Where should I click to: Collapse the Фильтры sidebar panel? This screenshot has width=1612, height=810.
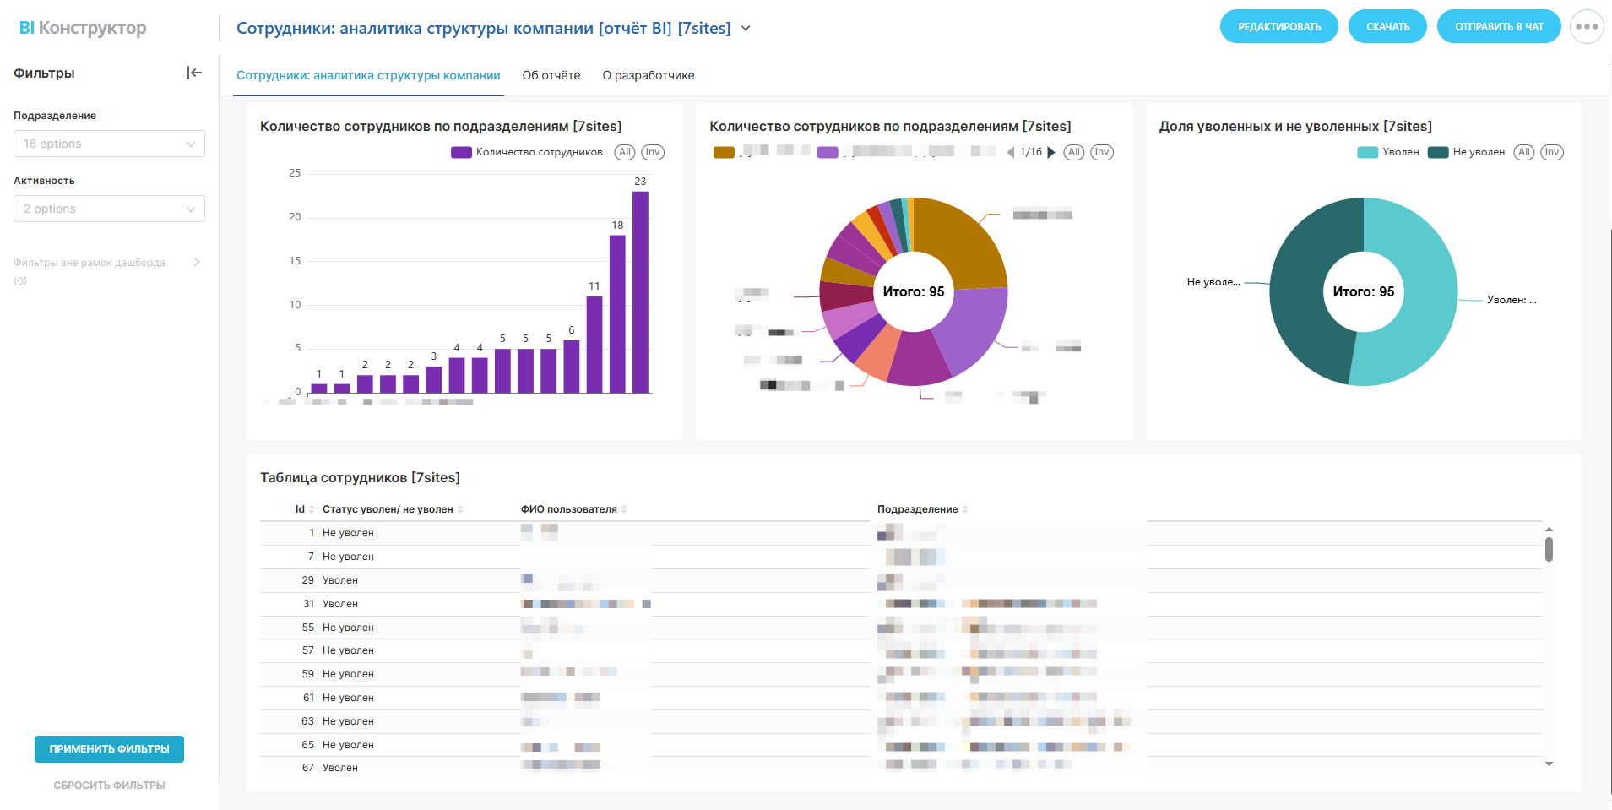(x=194, y=73)
